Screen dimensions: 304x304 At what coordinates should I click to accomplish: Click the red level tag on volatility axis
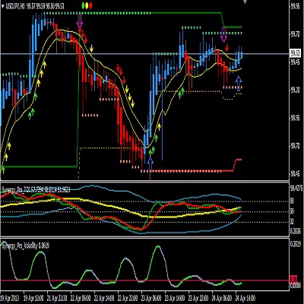tap(293, 280)
